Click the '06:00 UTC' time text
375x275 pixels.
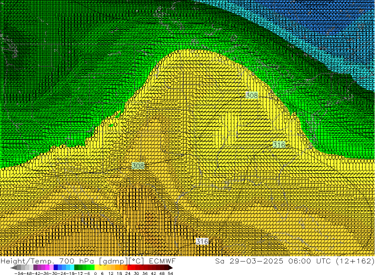309,261
